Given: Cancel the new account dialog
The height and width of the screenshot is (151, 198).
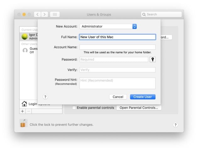Looking at the screenshot, I should click(x=118, y=97).
